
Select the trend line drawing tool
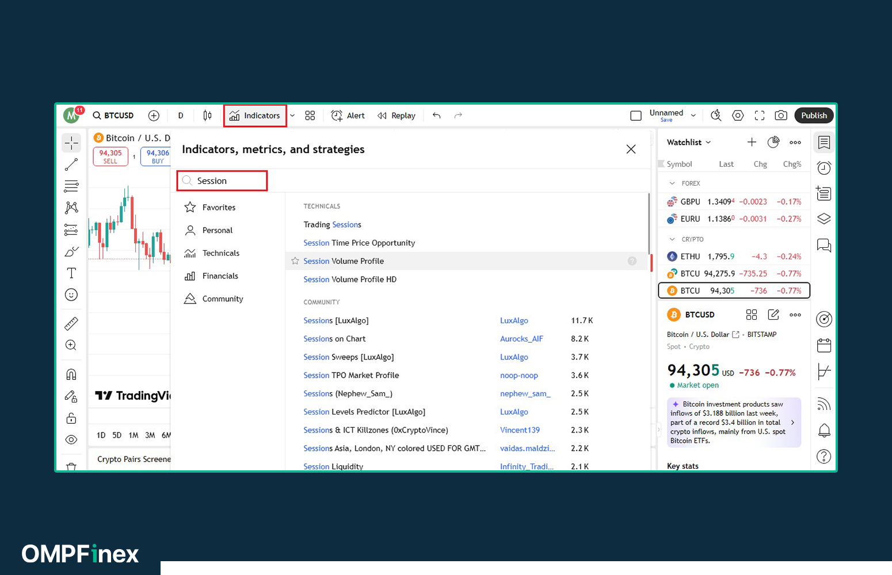coord(71,164)
